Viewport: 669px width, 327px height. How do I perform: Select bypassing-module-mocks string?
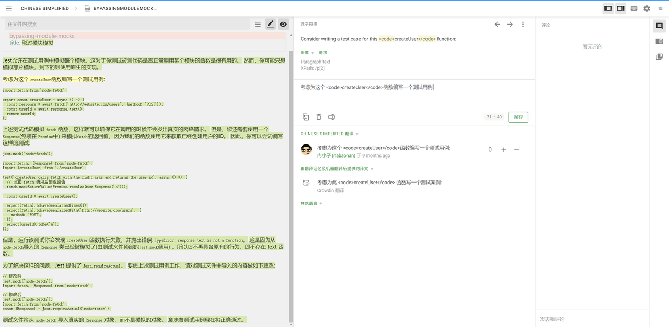[42, 36]
